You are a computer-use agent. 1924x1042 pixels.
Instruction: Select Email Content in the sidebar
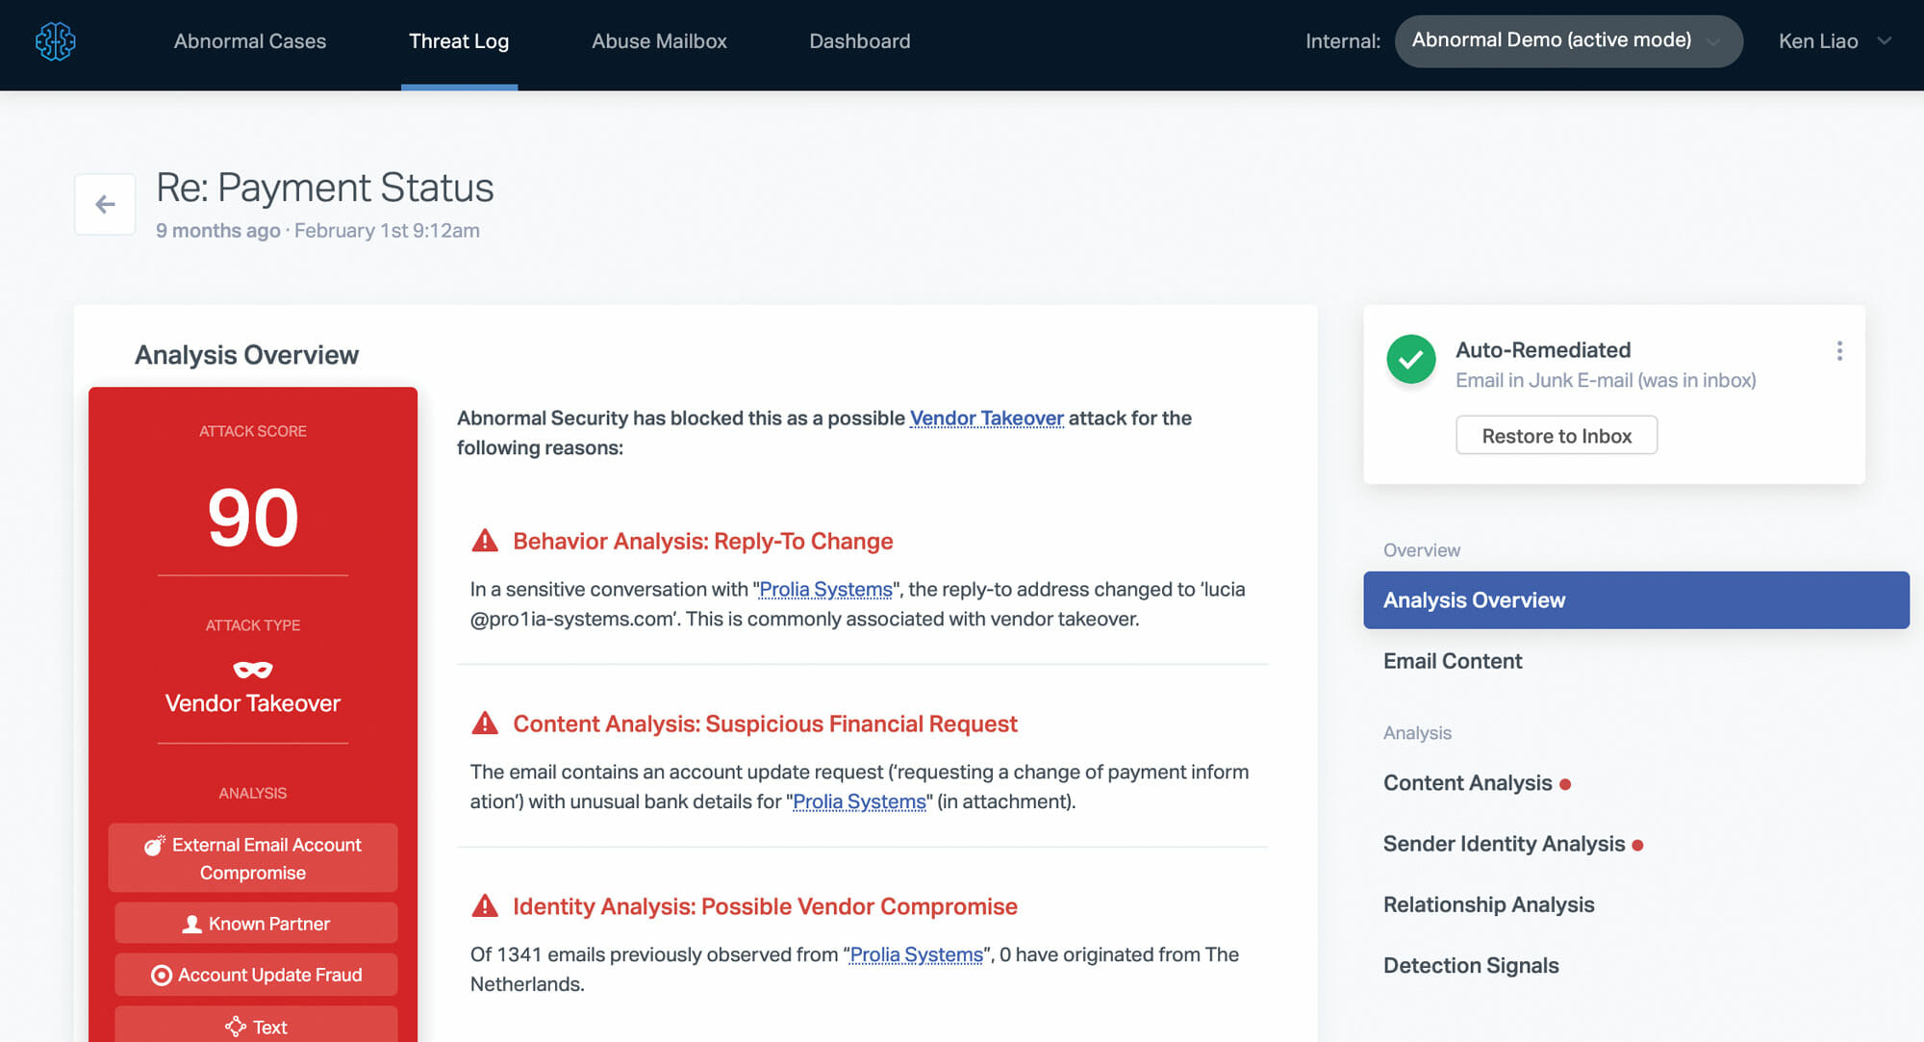[1452, 661]
